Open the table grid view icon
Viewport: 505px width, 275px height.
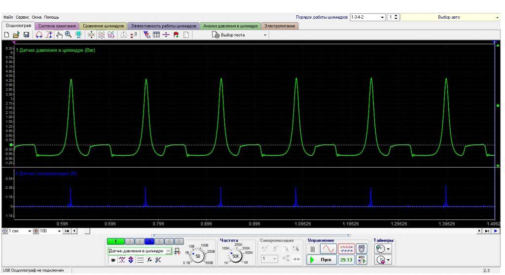(x=156, y=35)
